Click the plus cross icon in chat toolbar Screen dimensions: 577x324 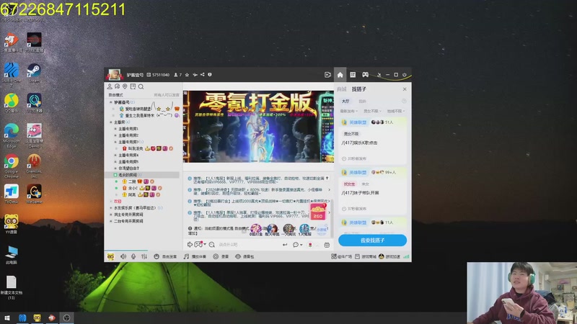[x=190, y=244]
